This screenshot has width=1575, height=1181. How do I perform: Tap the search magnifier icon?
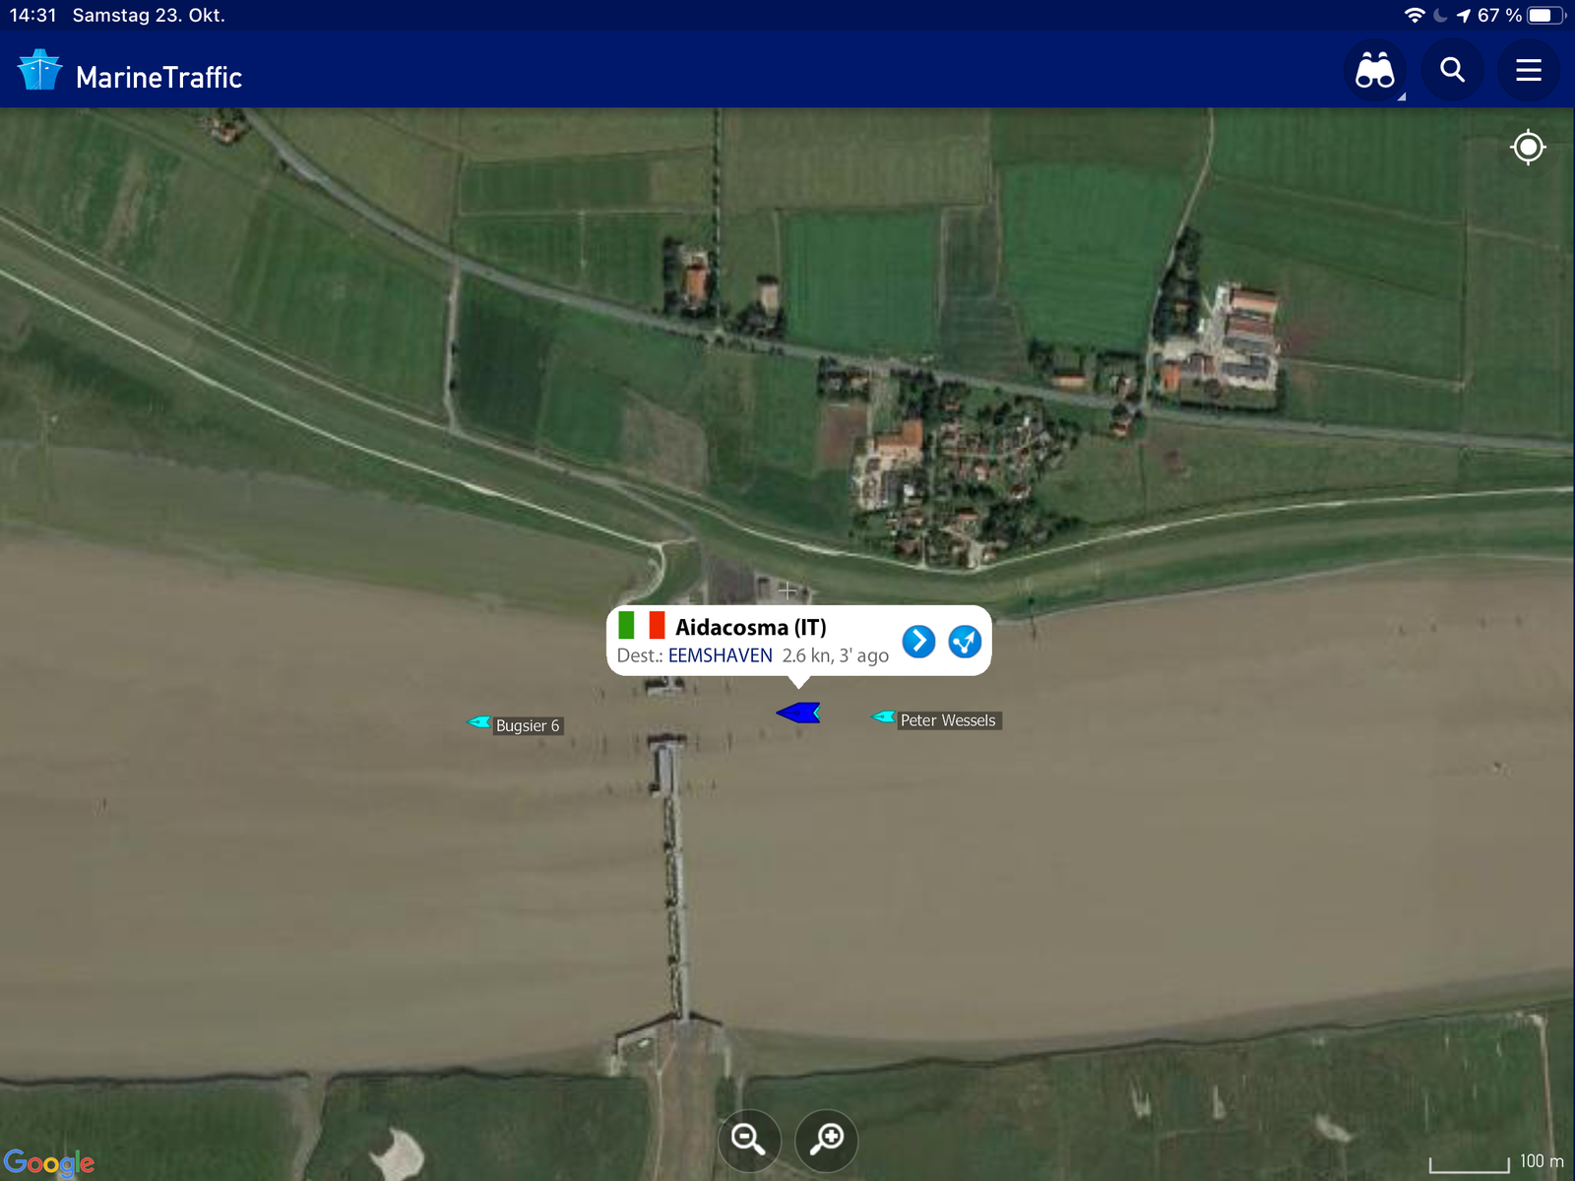1452,71
